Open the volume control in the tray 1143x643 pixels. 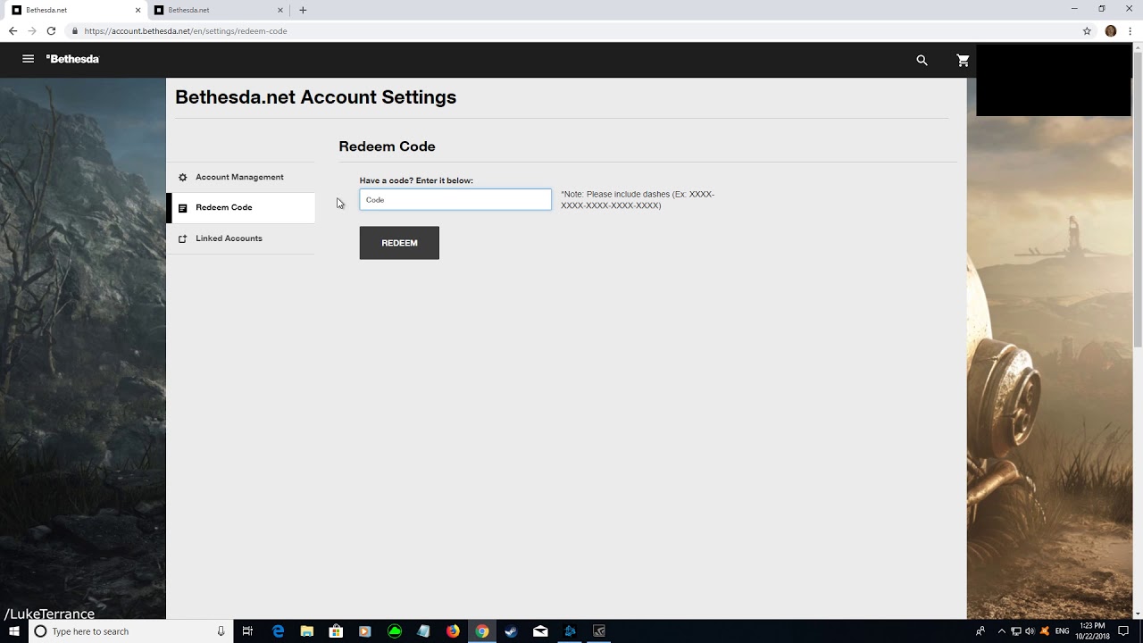tap(1030, 631)
